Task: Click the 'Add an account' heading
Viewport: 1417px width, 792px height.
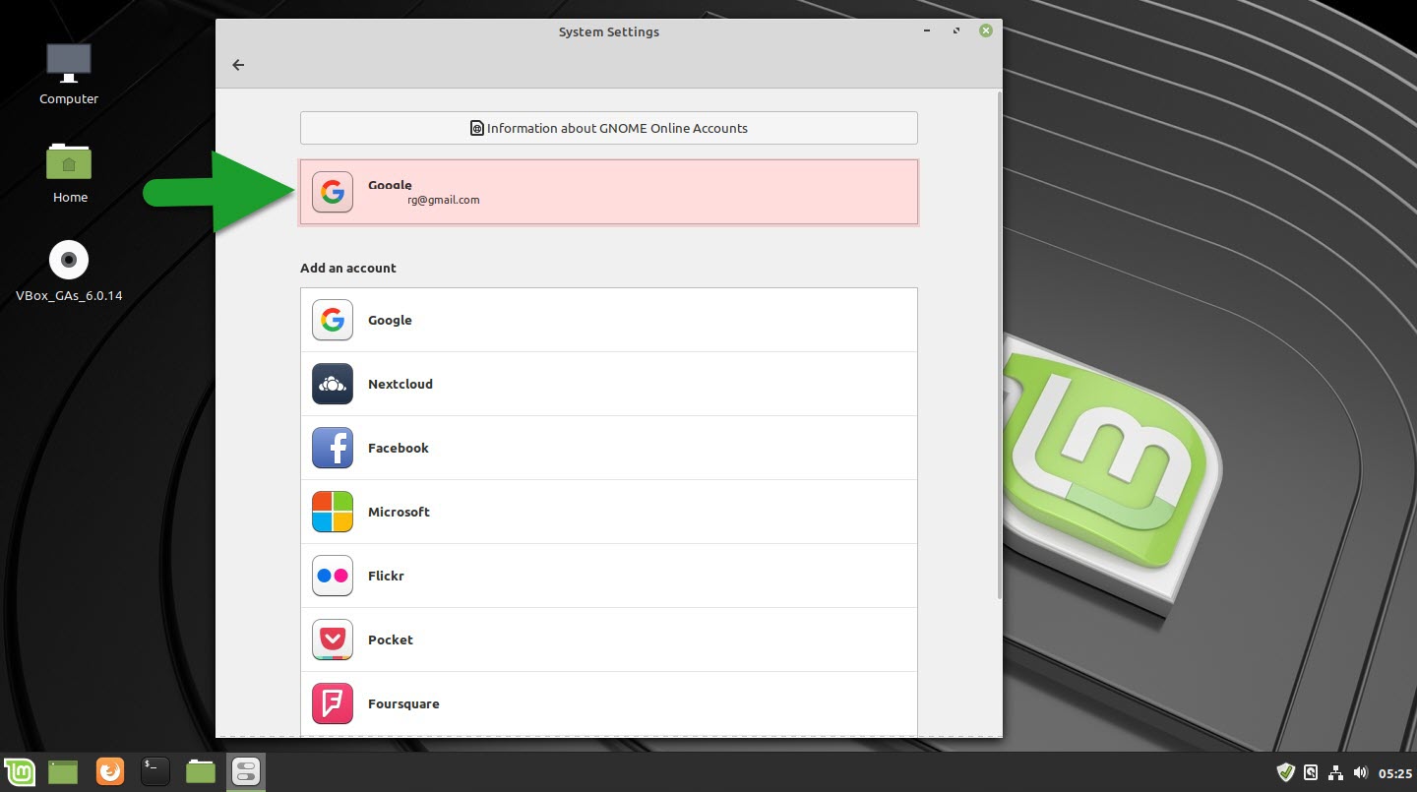Action: click(x=348, y=268)
